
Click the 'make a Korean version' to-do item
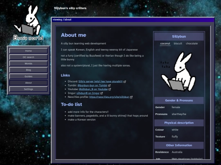pos(81,120)
